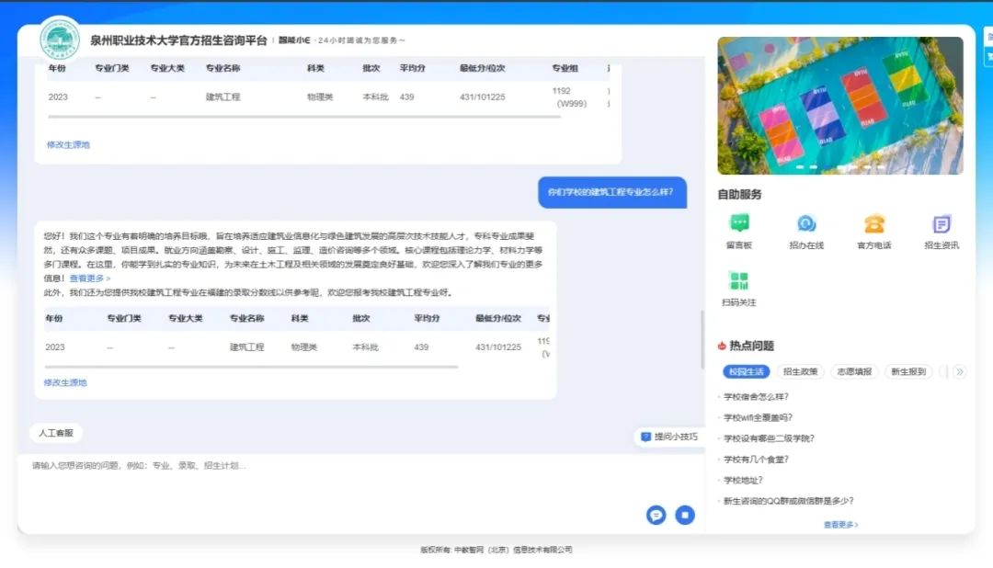Switch to the 招生政策 tab
The width and height of the screenshot is (993, 568).
pos(803,372)
